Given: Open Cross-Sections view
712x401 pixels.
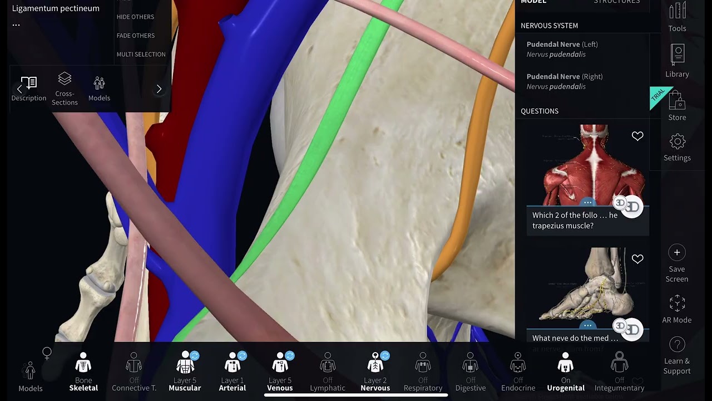Looking at the screenshot, I should pos(65,89).
